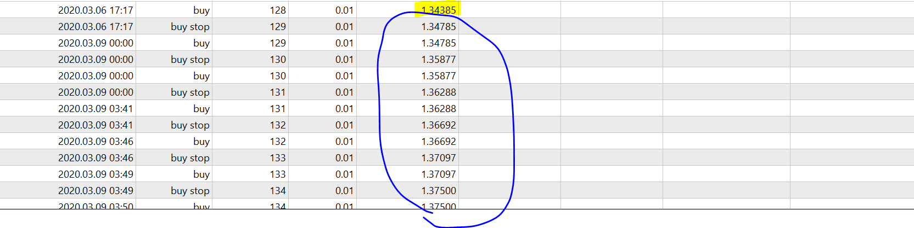Select price 1.35877 in the buy stop 130 row
The image size is (914, 228).
point(439,59)
